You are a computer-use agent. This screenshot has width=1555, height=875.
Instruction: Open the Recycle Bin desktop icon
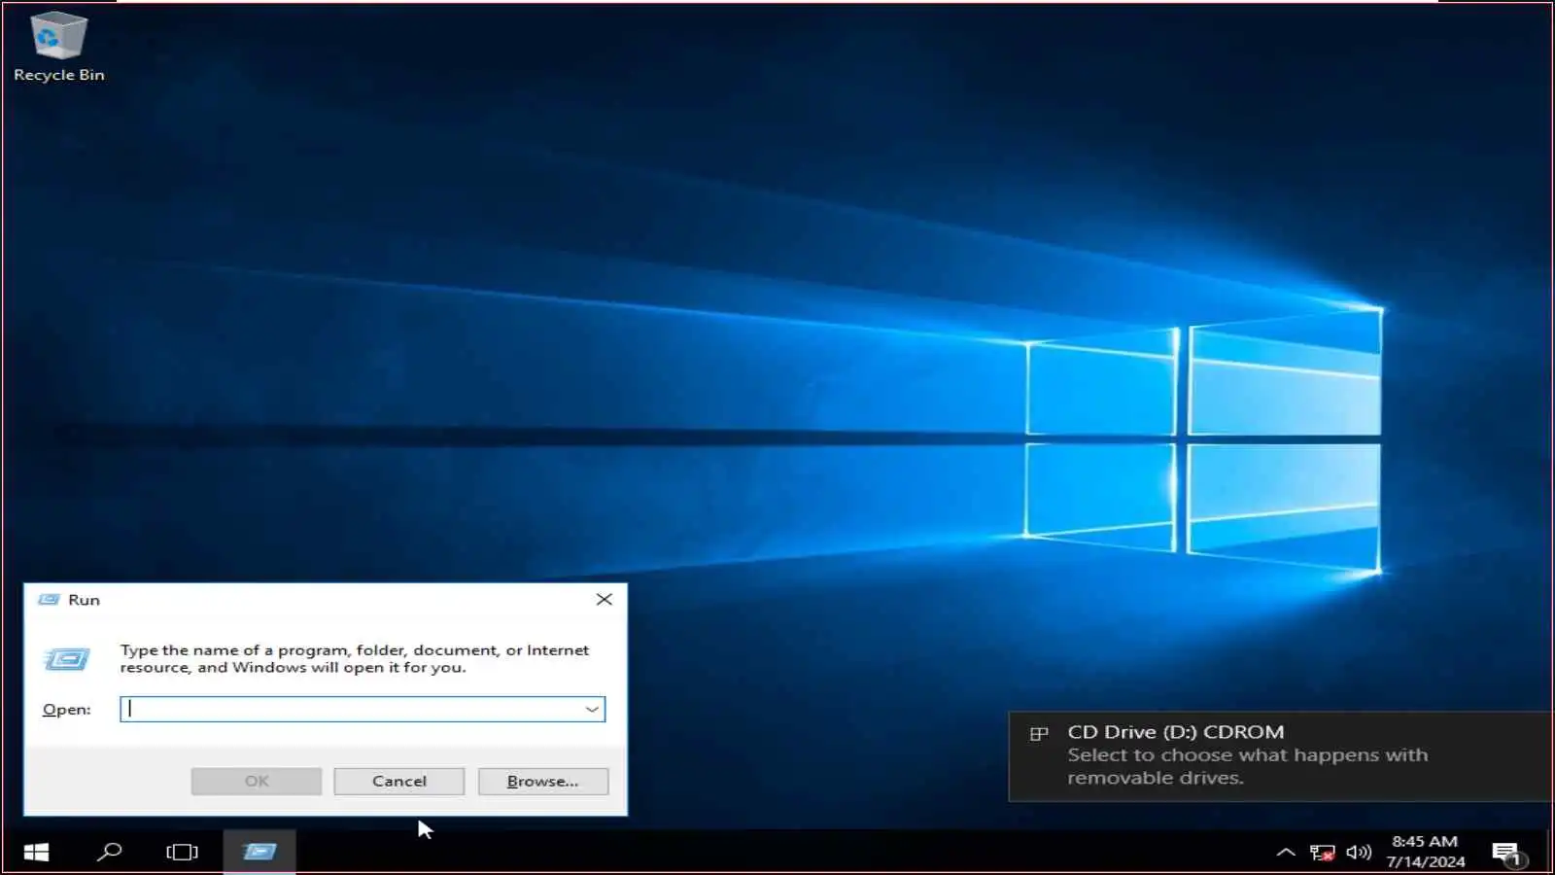click(x=58, y=46)
